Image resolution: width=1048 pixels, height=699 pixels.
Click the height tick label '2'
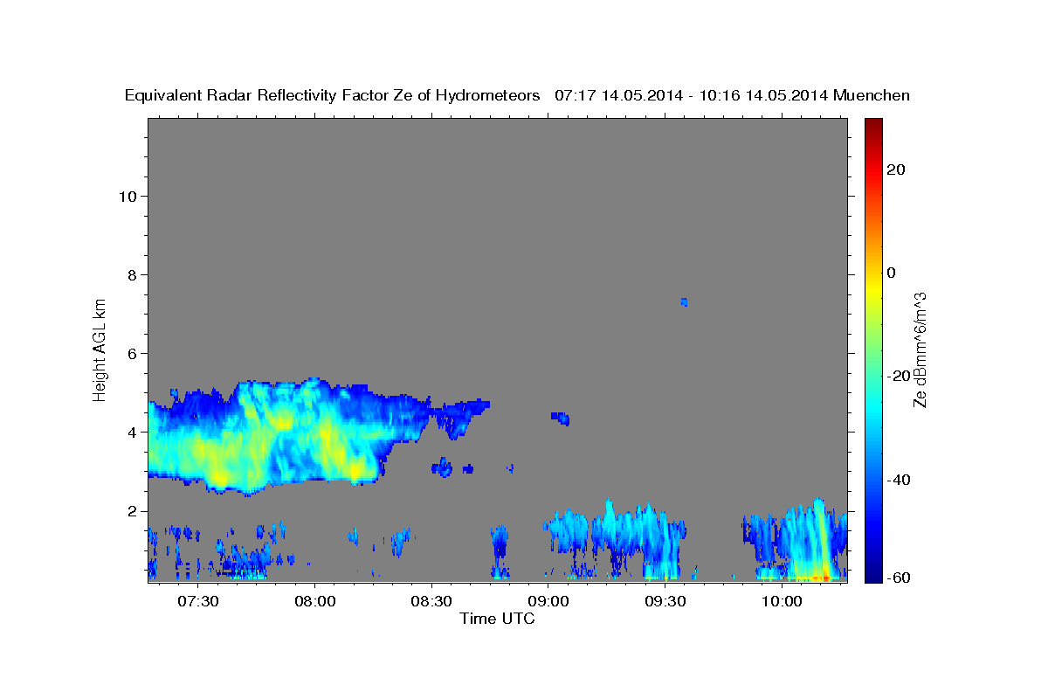pyautogui.click(x=131, y=511)
